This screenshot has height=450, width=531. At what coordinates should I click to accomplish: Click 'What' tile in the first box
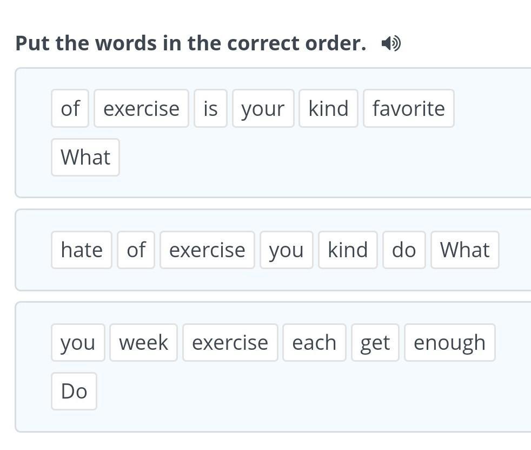click(85, 158)
